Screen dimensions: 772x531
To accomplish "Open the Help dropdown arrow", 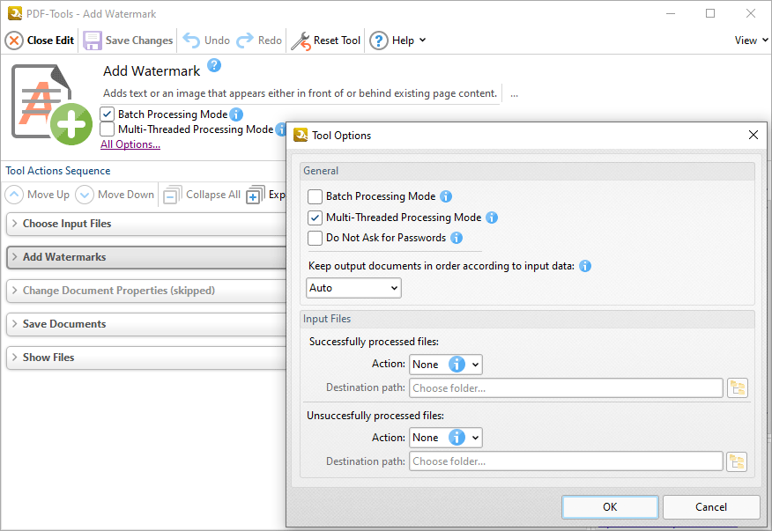I will (x=422, y=41).
